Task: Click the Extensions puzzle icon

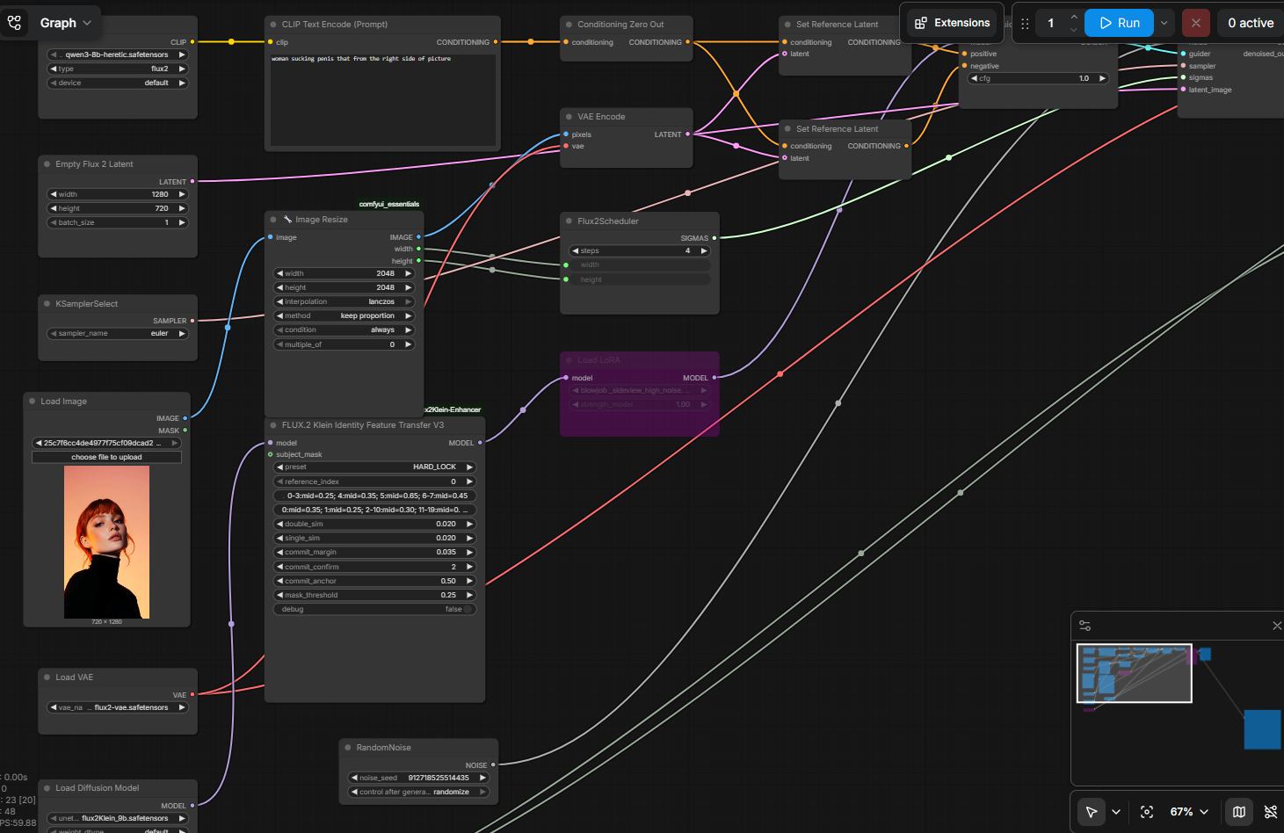Action: pyautogui.click(x=921, y=23)
